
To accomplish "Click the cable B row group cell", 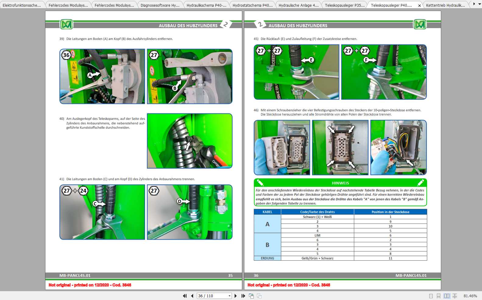I will pos(268,245).
